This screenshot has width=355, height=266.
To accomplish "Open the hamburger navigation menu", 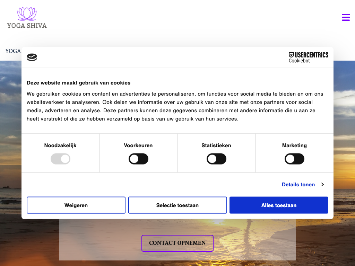I will pyautogui.click(x=346, y=17).
